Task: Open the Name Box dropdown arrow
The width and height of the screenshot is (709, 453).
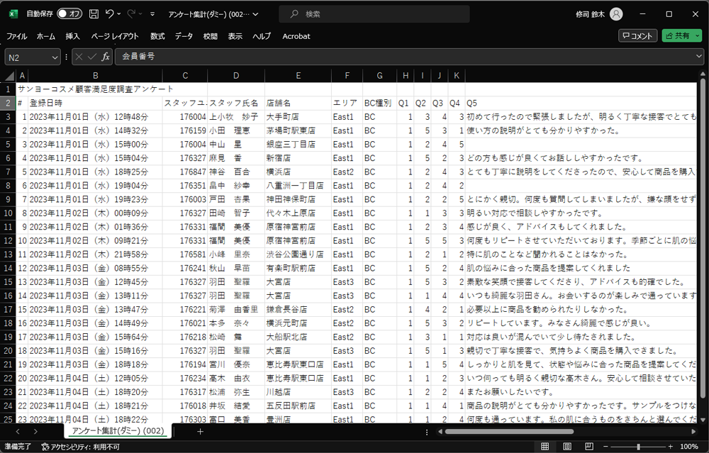Action: pyautogui.click(x=55, y=57)
